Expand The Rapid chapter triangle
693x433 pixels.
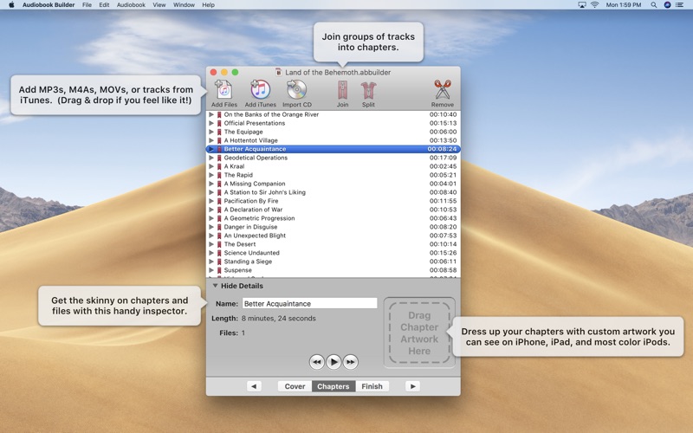click(x=211, y=175)
